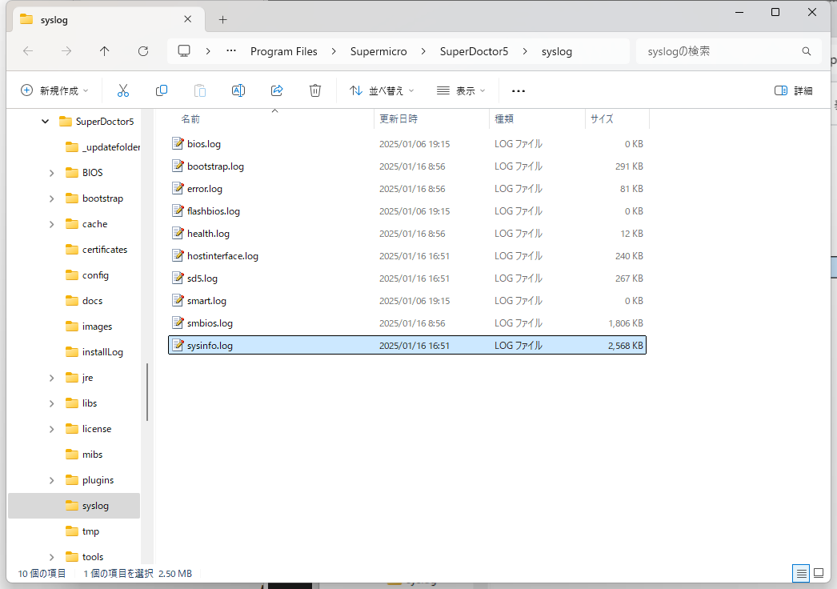Click the Paste clipboard icon
The height and width of the screenshot is (589, 837).
point(199,90)
